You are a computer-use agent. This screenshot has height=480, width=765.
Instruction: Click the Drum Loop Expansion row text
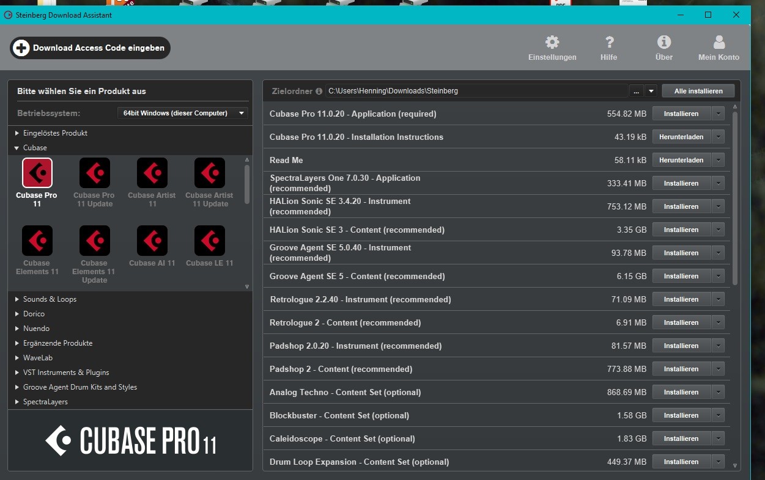tap(360, 462)
